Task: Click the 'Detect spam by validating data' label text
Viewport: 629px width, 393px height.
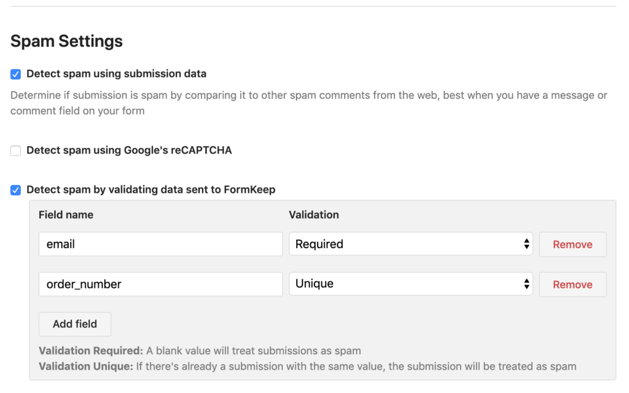Action: pyautogui.click(x=150, y=190)
